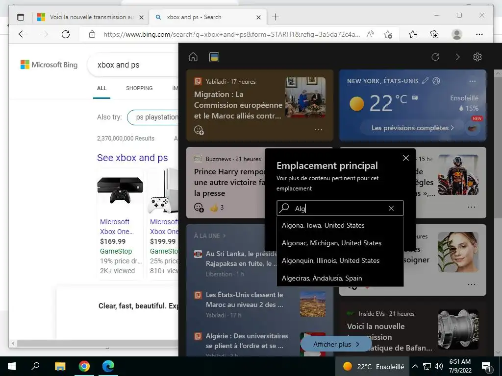The image size is (502, 376).
Task: Click widgets panel vertical scrollbar
Action: (x=498, y=147)
